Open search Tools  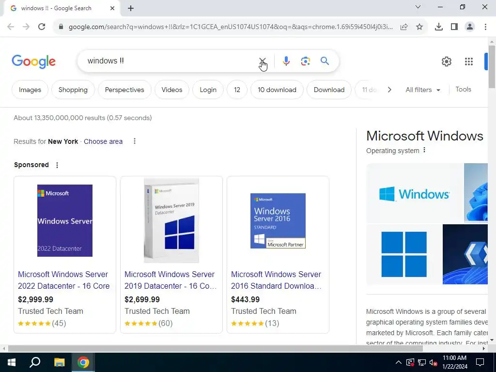(464, 90)
